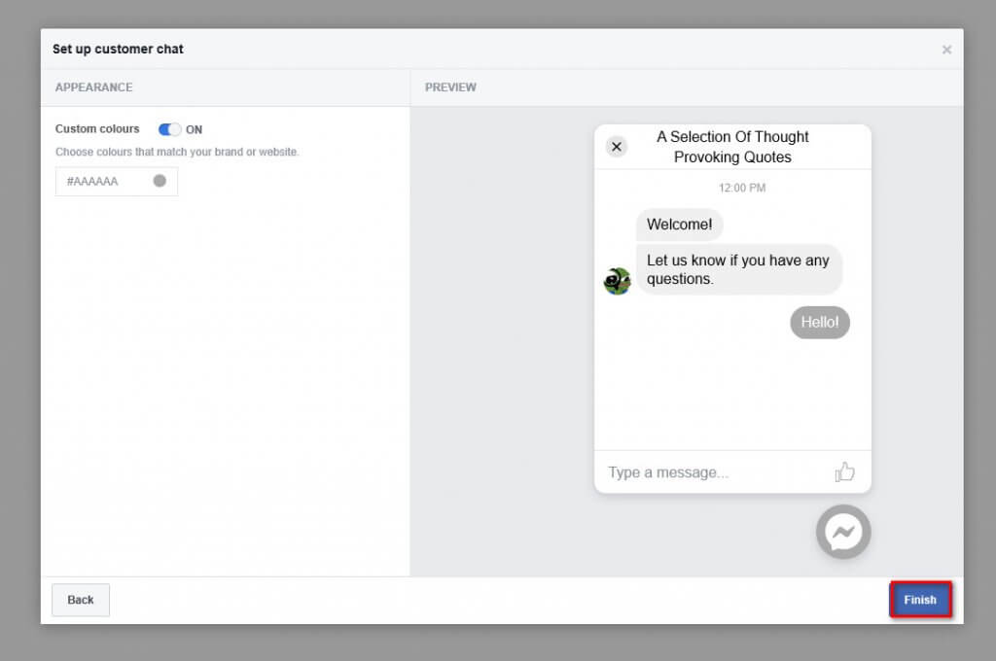The image size is (996, 661).
Task: Click the A Selection Of Thought Provoking Quotes title
Action: pyautogui.click(x=732, y=147)
